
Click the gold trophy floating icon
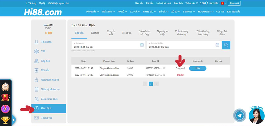(5, 120)
